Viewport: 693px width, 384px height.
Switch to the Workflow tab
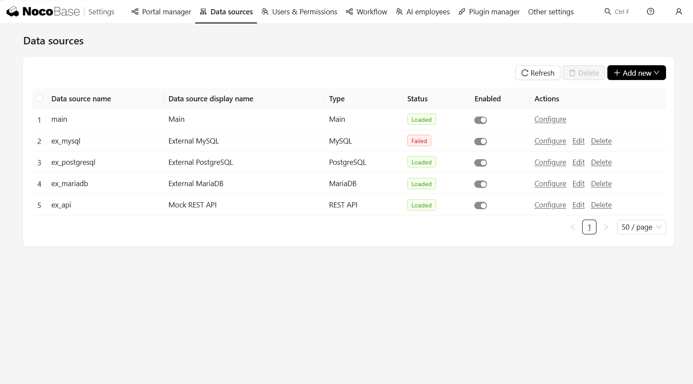click(366, 12)
